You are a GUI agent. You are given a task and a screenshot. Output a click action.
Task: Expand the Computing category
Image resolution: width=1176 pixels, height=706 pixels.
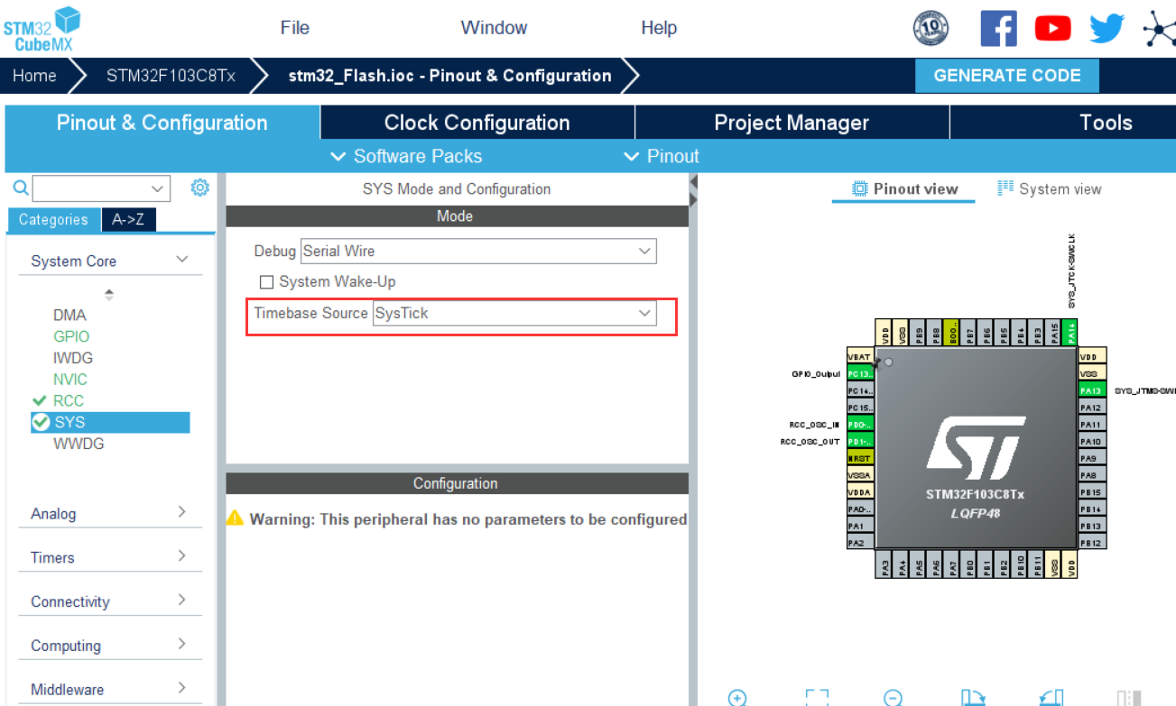point(181,645)
